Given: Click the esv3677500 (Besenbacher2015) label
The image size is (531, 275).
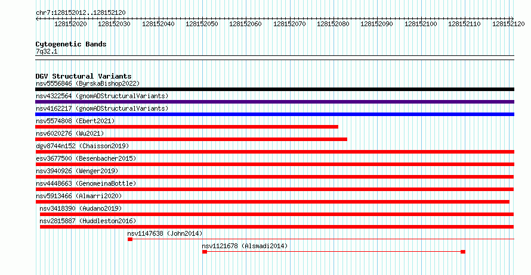Looking at the screenshot, I should click(86, 158).
